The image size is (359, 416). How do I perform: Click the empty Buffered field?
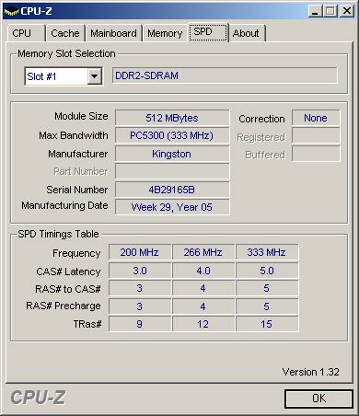pos(316,154)
